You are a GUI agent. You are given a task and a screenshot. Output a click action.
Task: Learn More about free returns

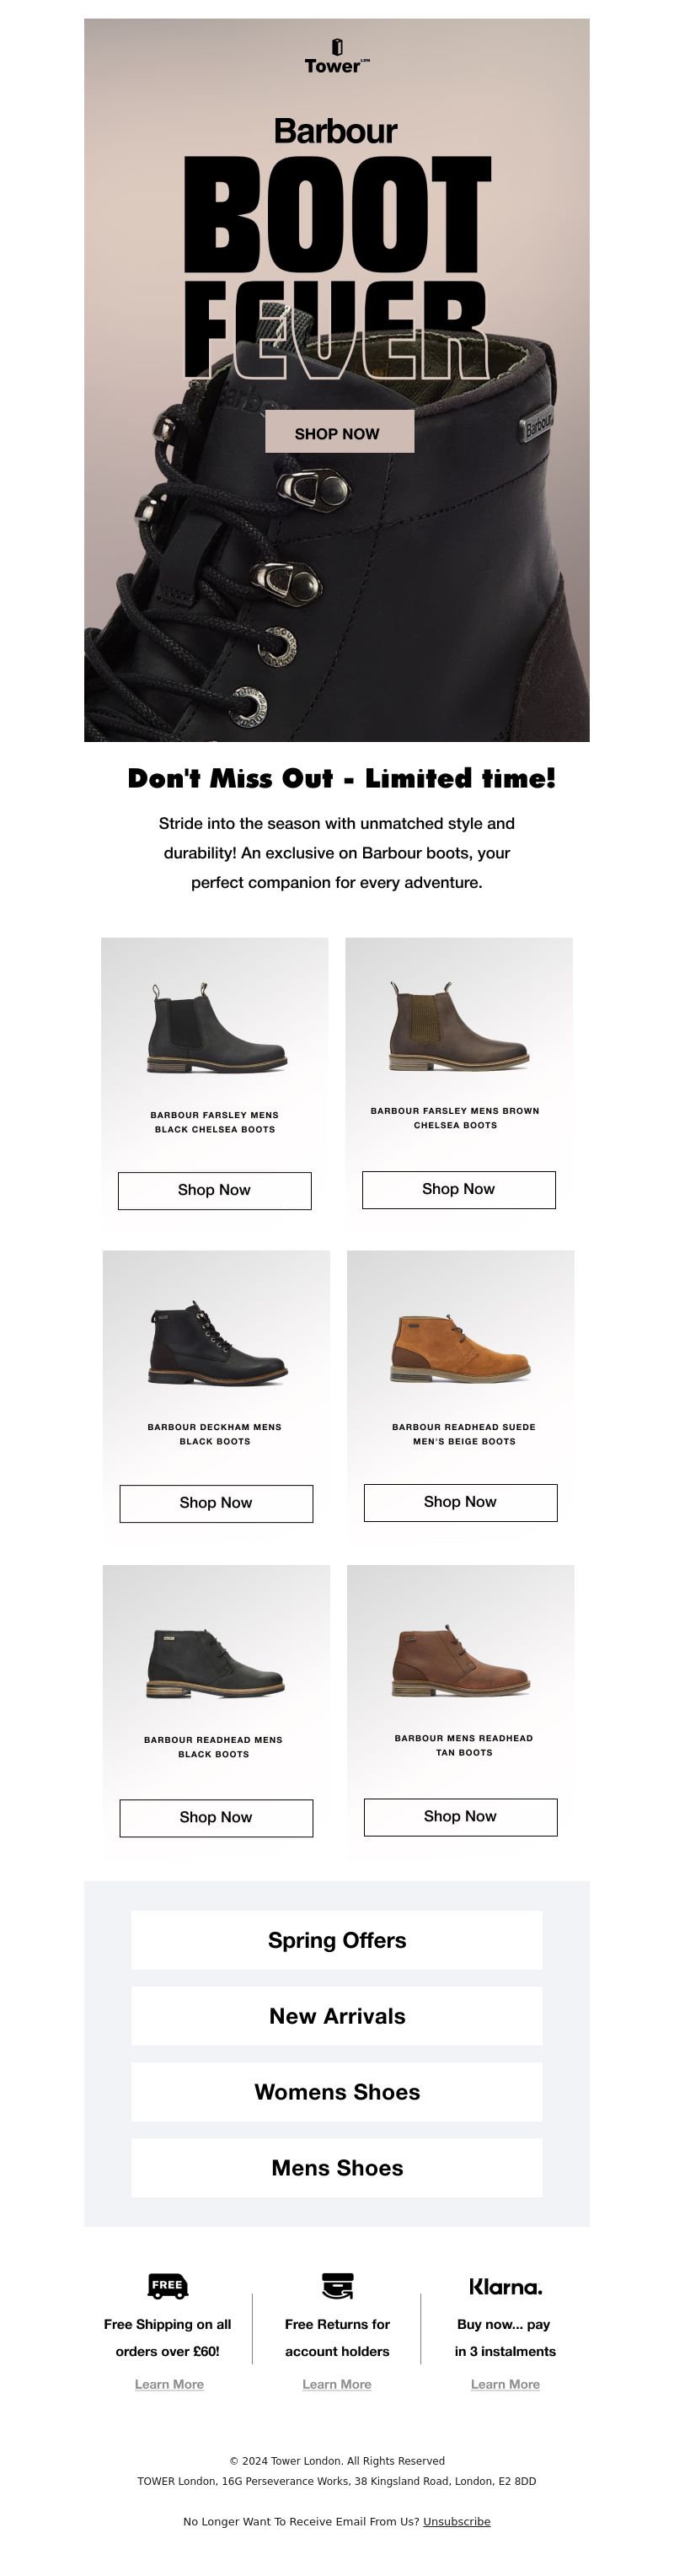[x=336, y=2384]
